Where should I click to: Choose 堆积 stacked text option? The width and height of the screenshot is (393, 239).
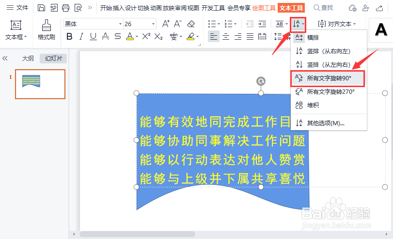click(x=329, y=105)
